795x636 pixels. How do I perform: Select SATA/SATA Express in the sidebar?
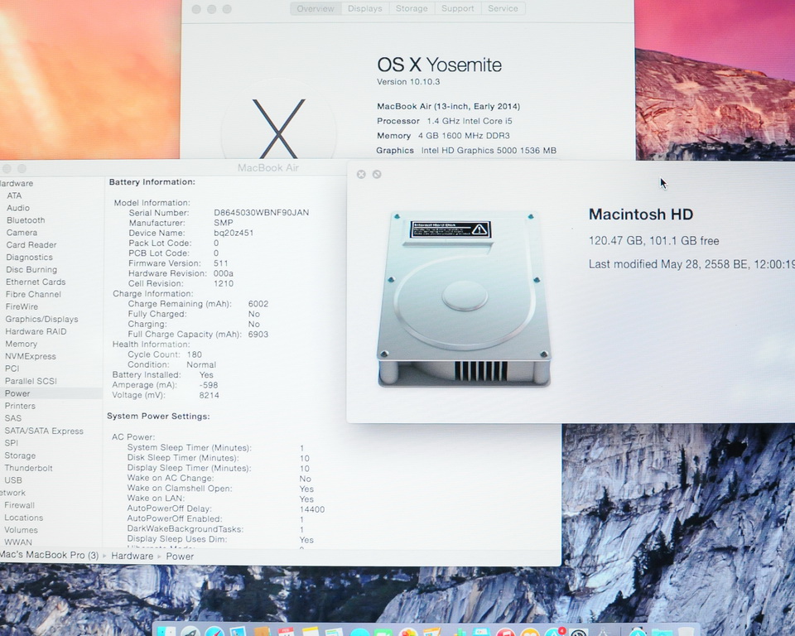44,431
